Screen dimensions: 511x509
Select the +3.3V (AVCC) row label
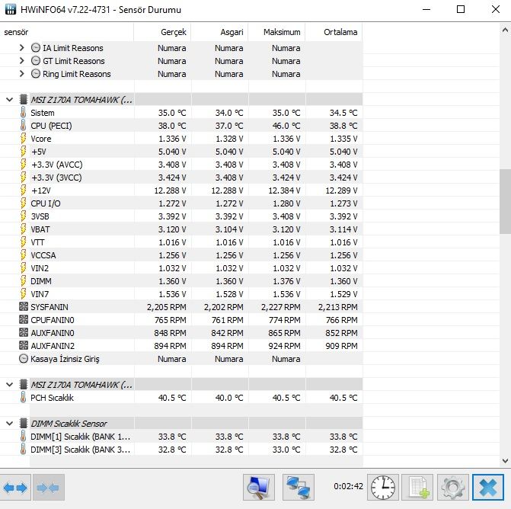click(x=56, y=165)
